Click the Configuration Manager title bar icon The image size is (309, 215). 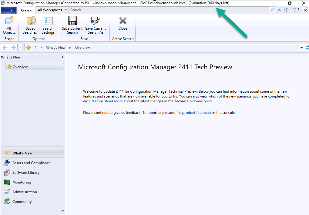point(3,3)
